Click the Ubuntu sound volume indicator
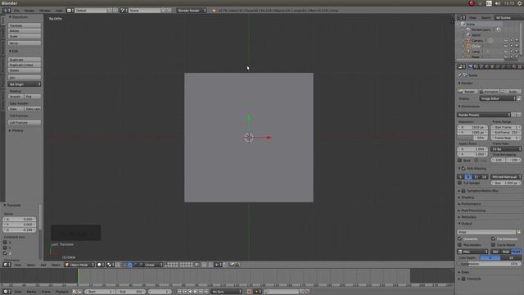 [498, 3]
